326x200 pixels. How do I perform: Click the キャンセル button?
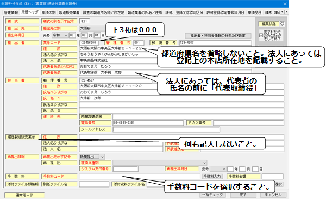(273, 195)
